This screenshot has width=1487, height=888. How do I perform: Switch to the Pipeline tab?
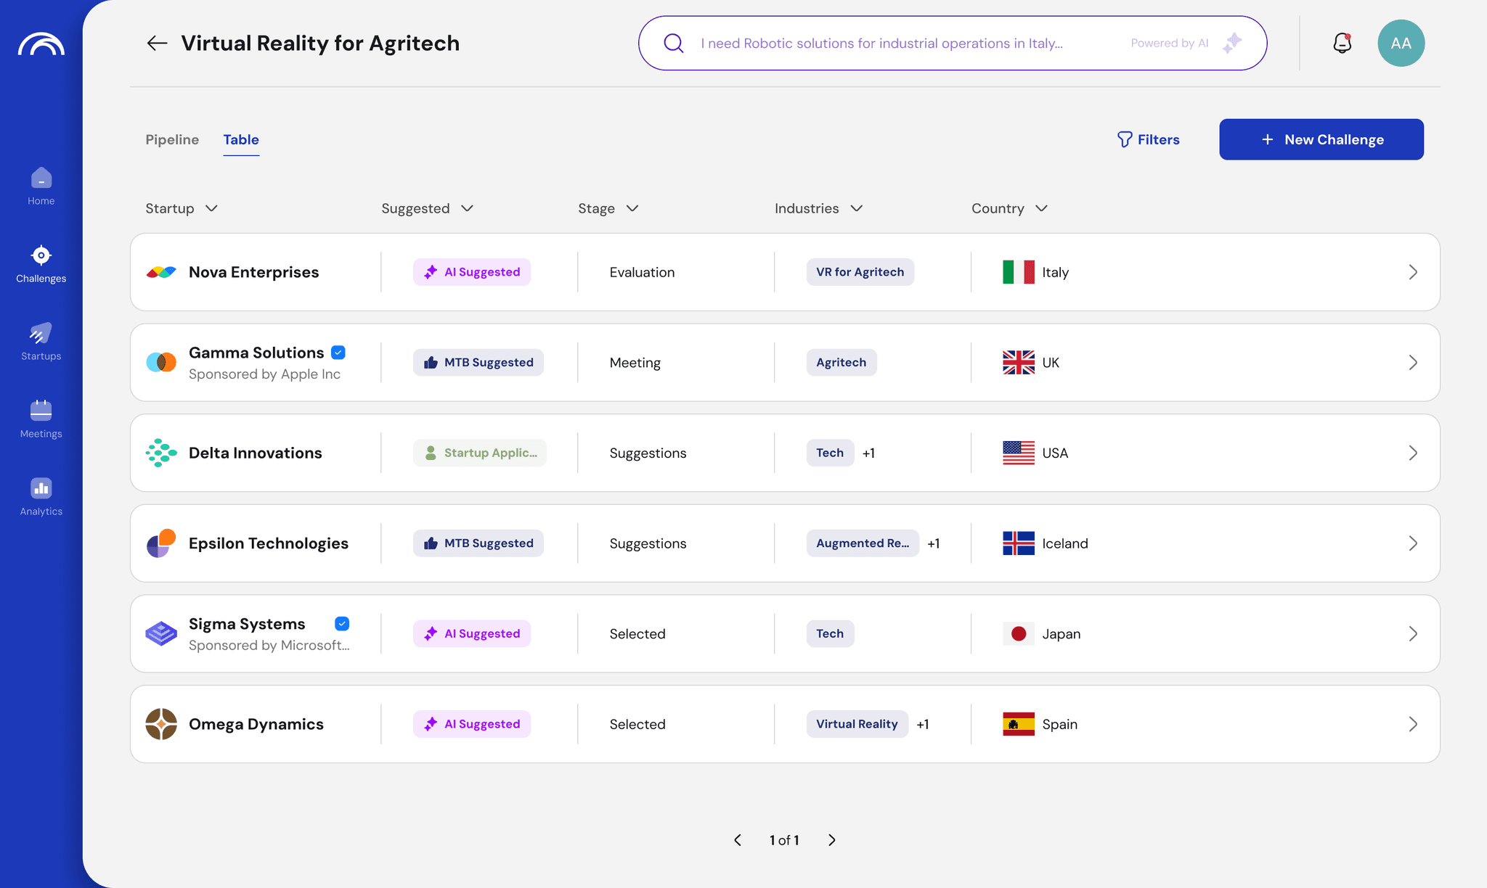click(x=172, y=140)
